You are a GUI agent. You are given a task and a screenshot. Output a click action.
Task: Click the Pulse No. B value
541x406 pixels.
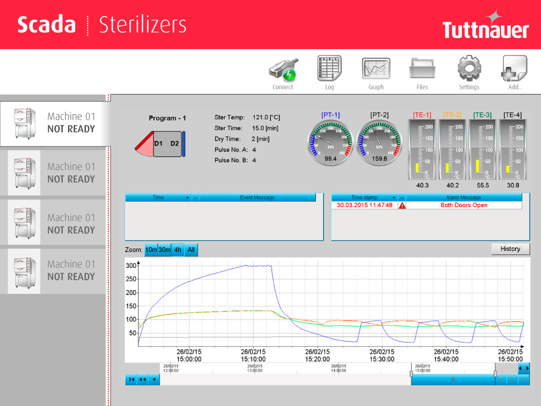point(254,160)
